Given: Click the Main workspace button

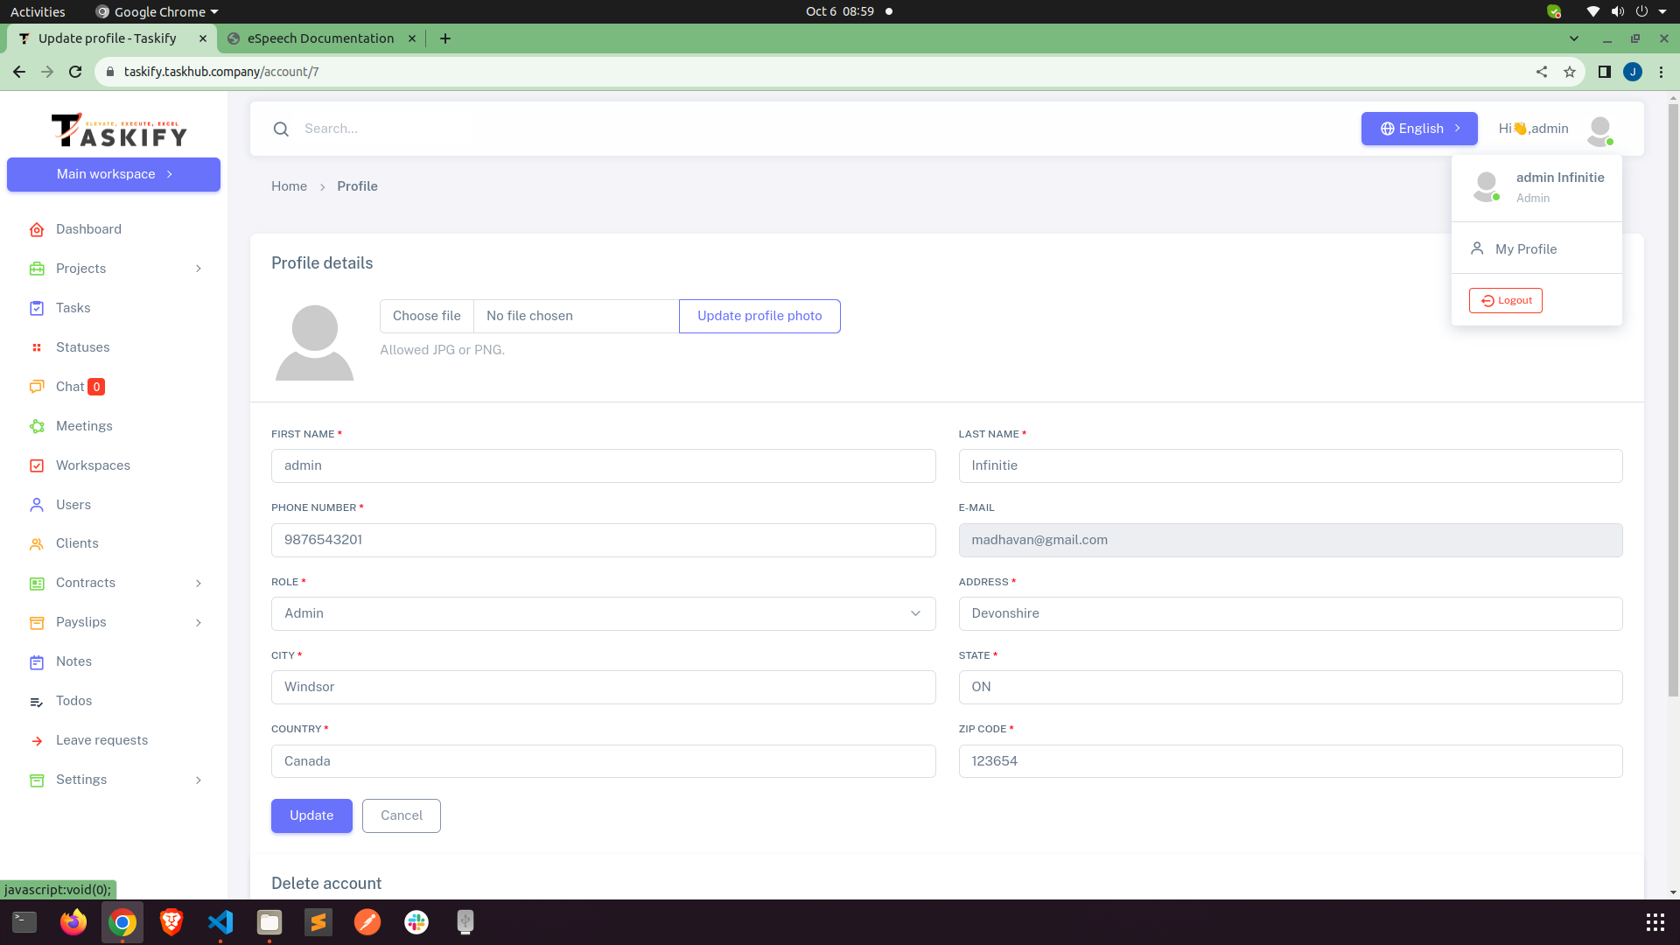Looking at the screenshot, I should [x=113, y=174].
